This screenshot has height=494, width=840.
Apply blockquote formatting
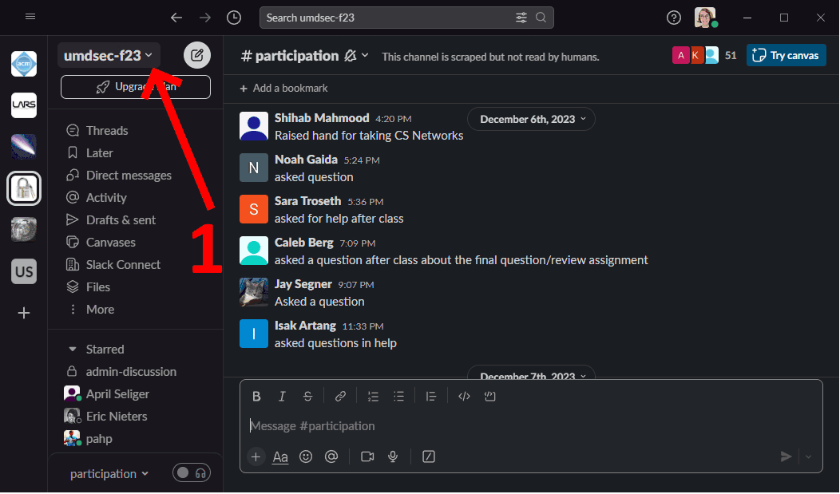[430, 397]
